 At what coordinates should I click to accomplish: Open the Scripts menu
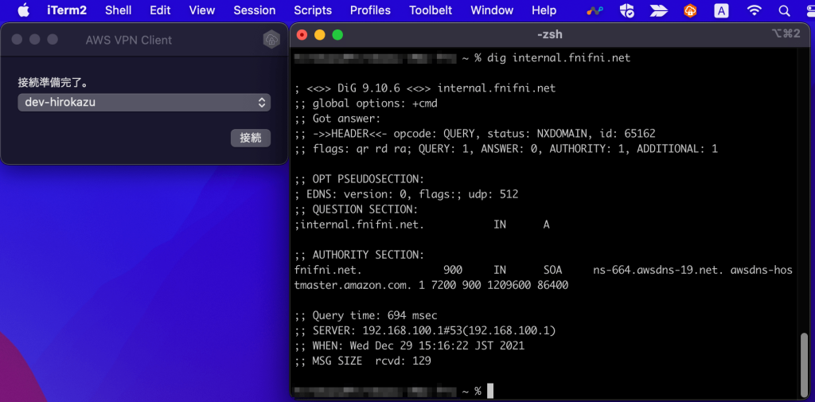[x=312, y=10]
